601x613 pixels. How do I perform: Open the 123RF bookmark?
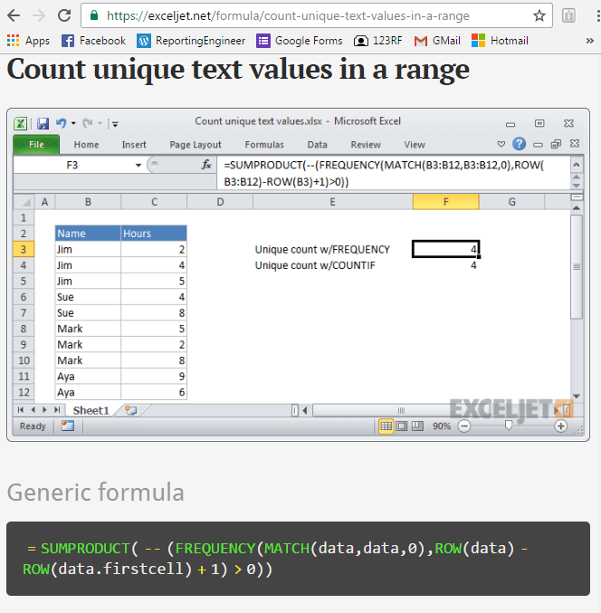point(377,41)
